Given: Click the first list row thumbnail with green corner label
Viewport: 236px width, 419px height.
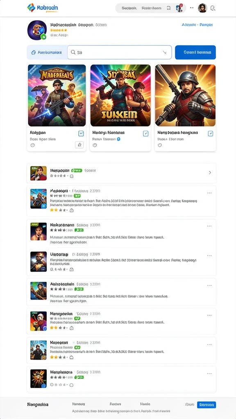Looking at the screenshot, I should point(39,173).
